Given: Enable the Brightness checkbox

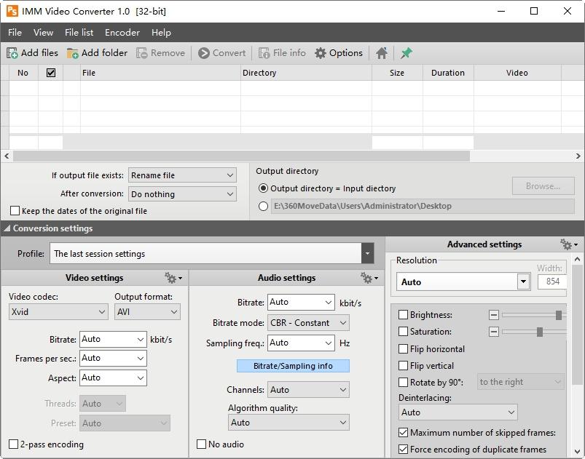Looking at the screenshot, I should tap(403, 315).
